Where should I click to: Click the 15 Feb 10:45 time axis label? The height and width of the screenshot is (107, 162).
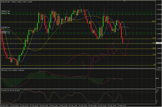pyautogui.click(x=34, y=105)
